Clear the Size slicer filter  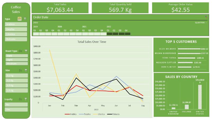26,70
